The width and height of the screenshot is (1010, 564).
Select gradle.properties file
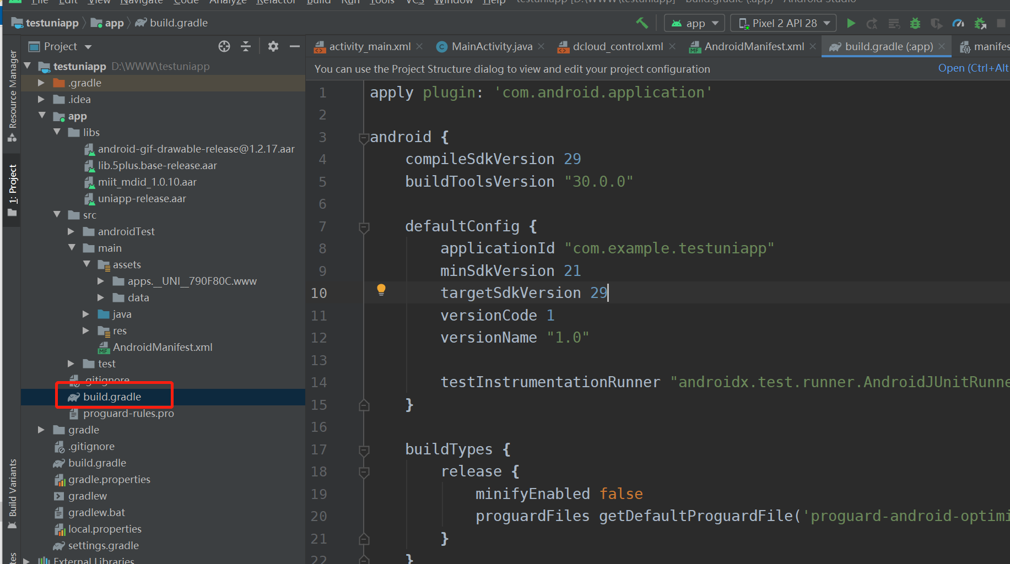(109, 479)
